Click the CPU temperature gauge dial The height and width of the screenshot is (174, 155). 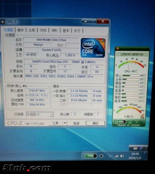(131, 64)
